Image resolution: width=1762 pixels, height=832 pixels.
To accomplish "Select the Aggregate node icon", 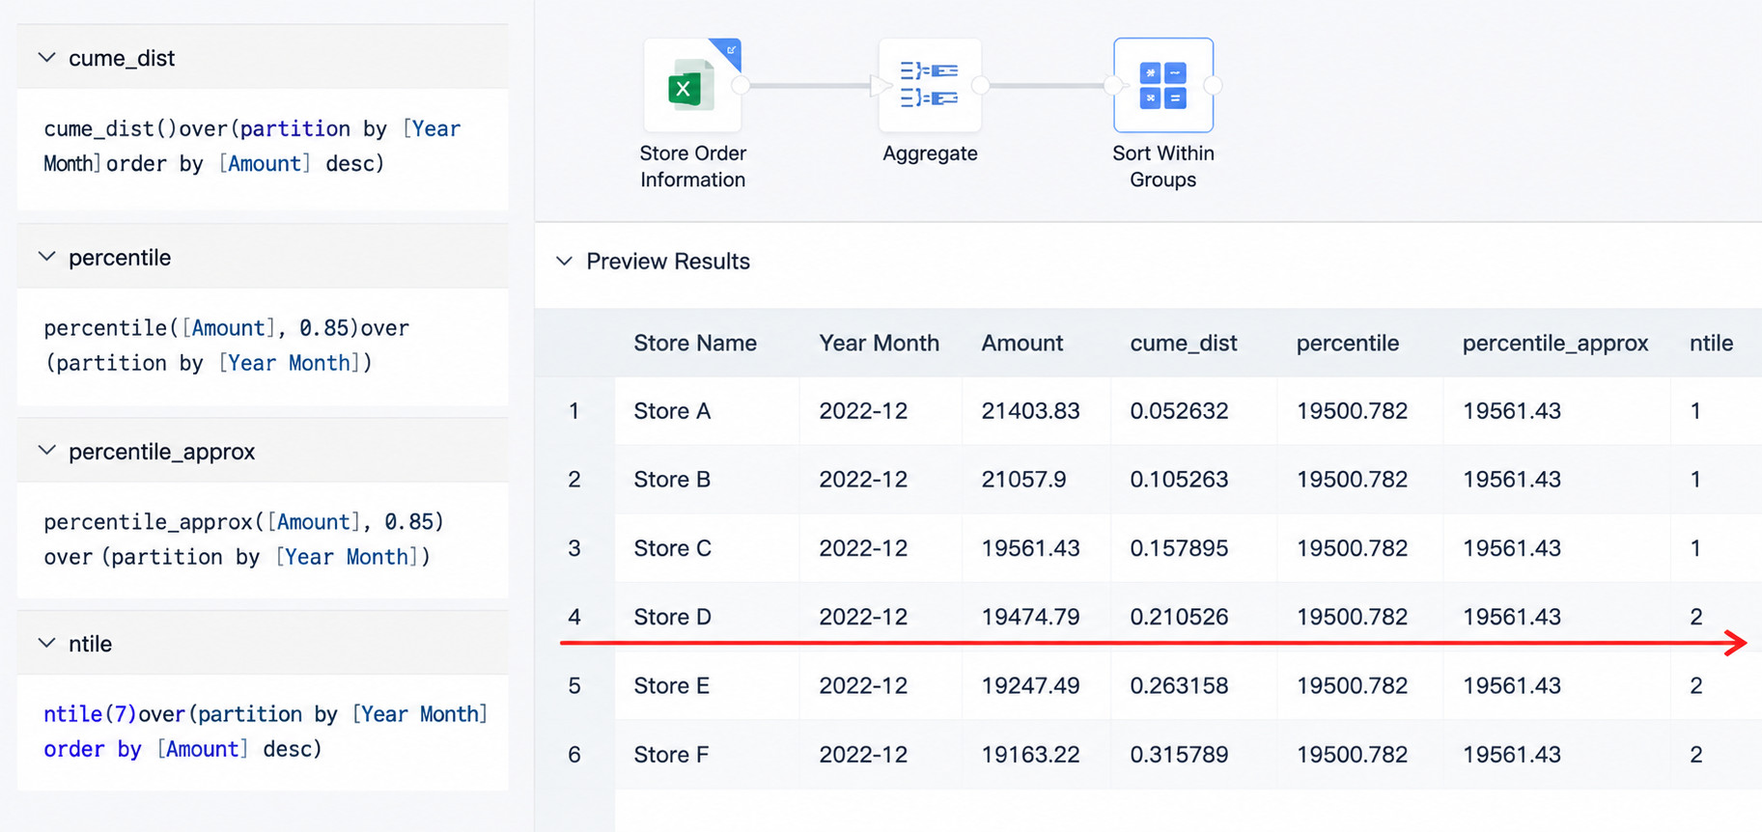I will point(930,86).
